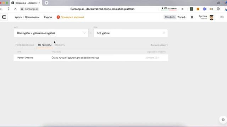The image size is (227, 127).
Task: Open Руслан's profile avatar
Action: tap(211, 17)
